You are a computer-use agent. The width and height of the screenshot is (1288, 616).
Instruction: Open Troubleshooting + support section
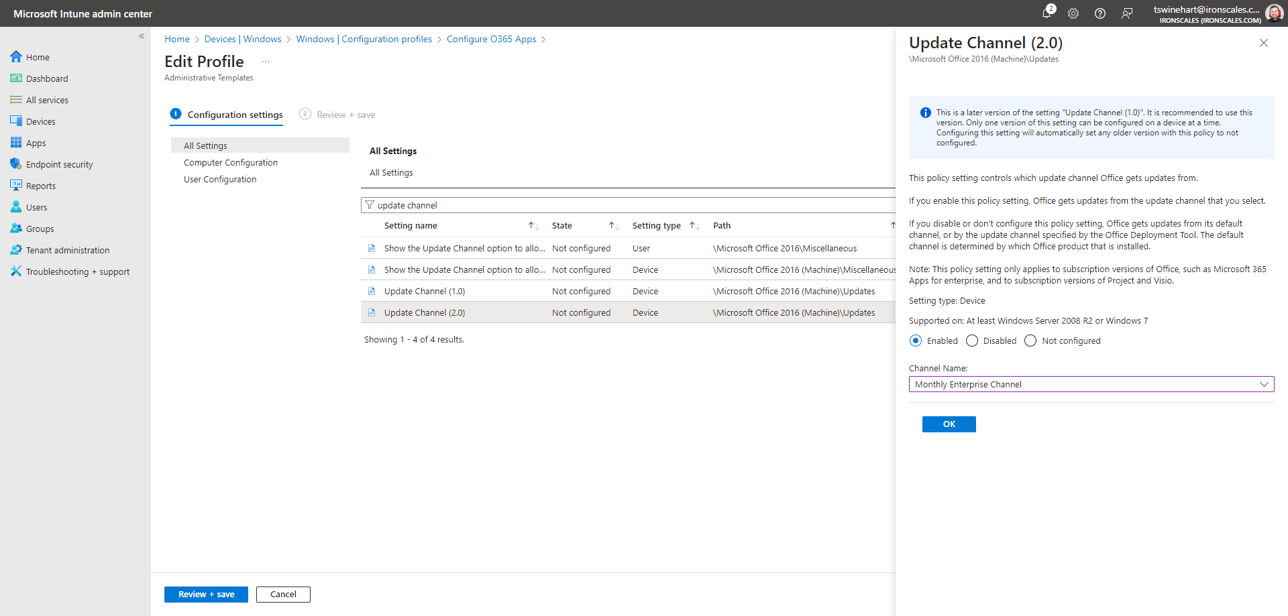(x=78, y=271)
